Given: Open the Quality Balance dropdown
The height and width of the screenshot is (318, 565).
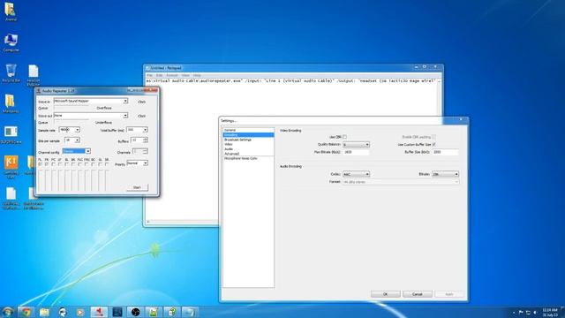Looking at the screenshot, I should 356,145.
